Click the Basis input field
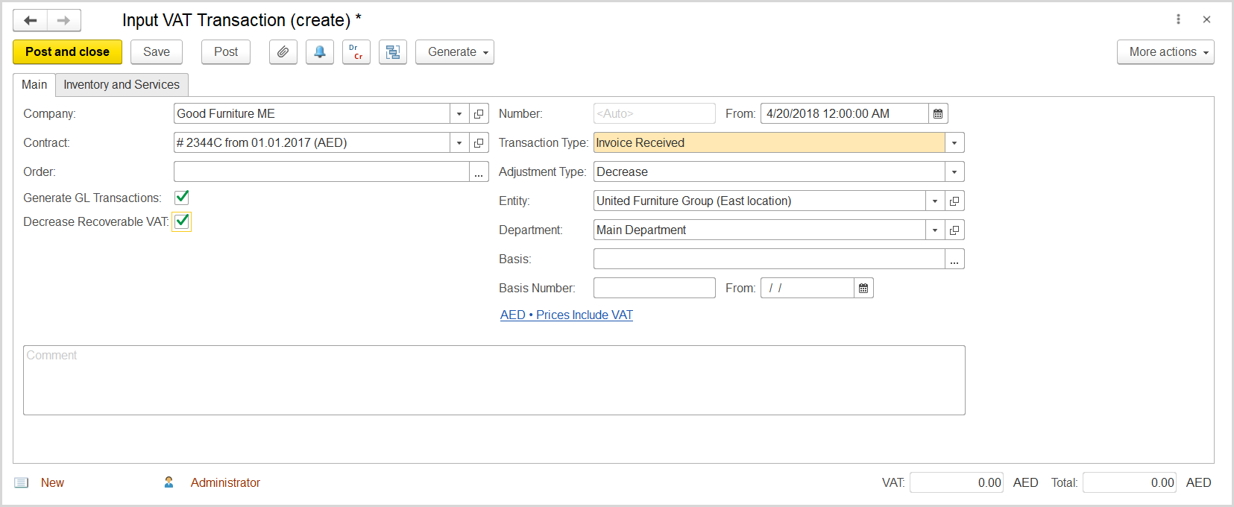This screenshot has height=507, width=1234. pos(769,259)
